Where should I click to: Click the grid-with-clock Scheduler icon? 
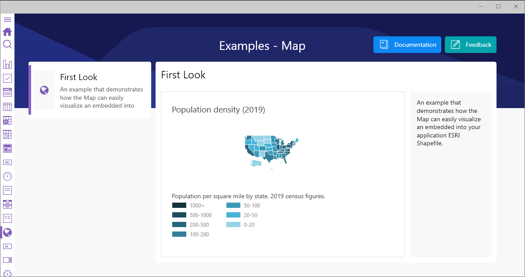click(7, 134)
